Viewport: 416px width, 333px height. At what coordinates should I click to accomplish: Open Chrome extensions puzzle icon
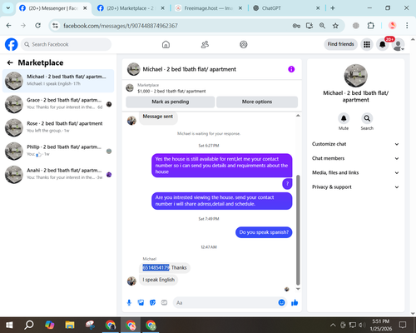(371, 26)
